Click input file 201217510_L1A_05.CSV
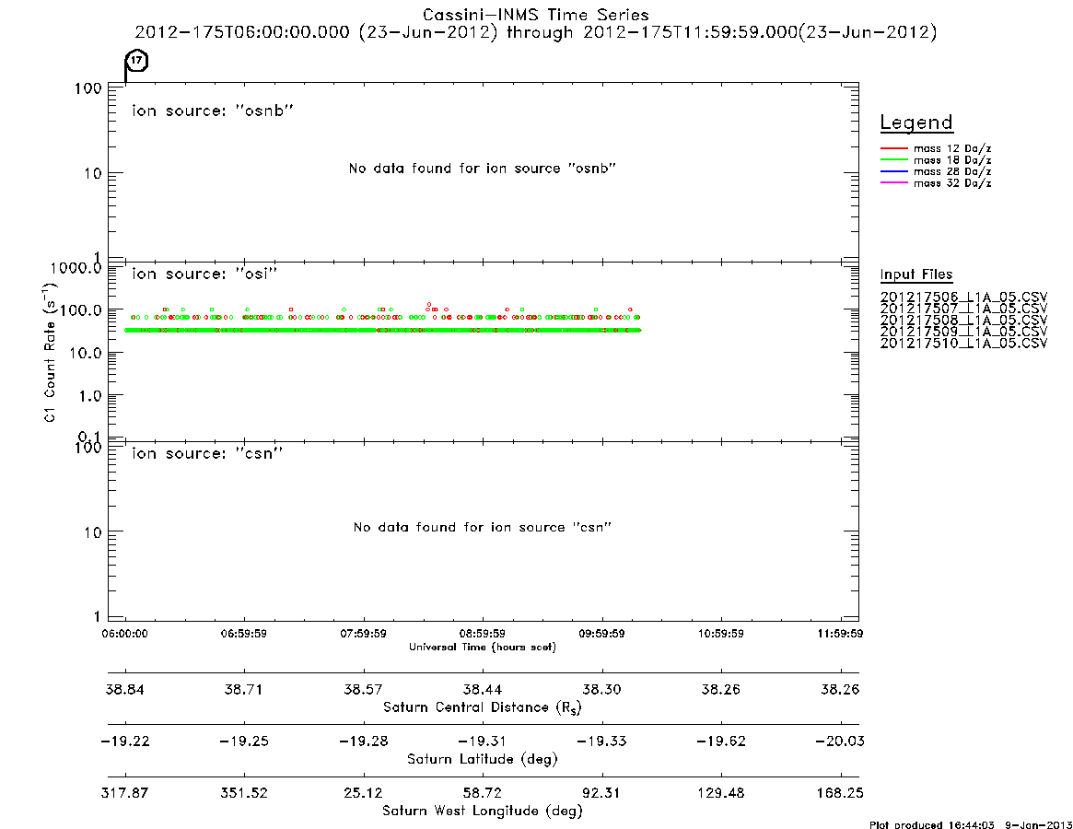The width and height of the screenshot is (1073, 829). pos(963,343)
